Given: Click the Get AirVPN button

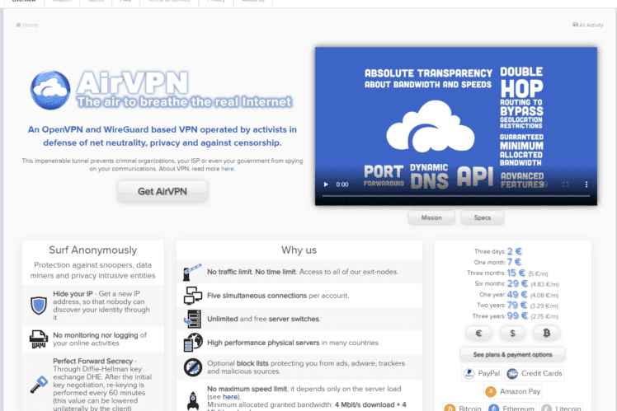Looking at the screenshot, I should (x=162, y=191).
